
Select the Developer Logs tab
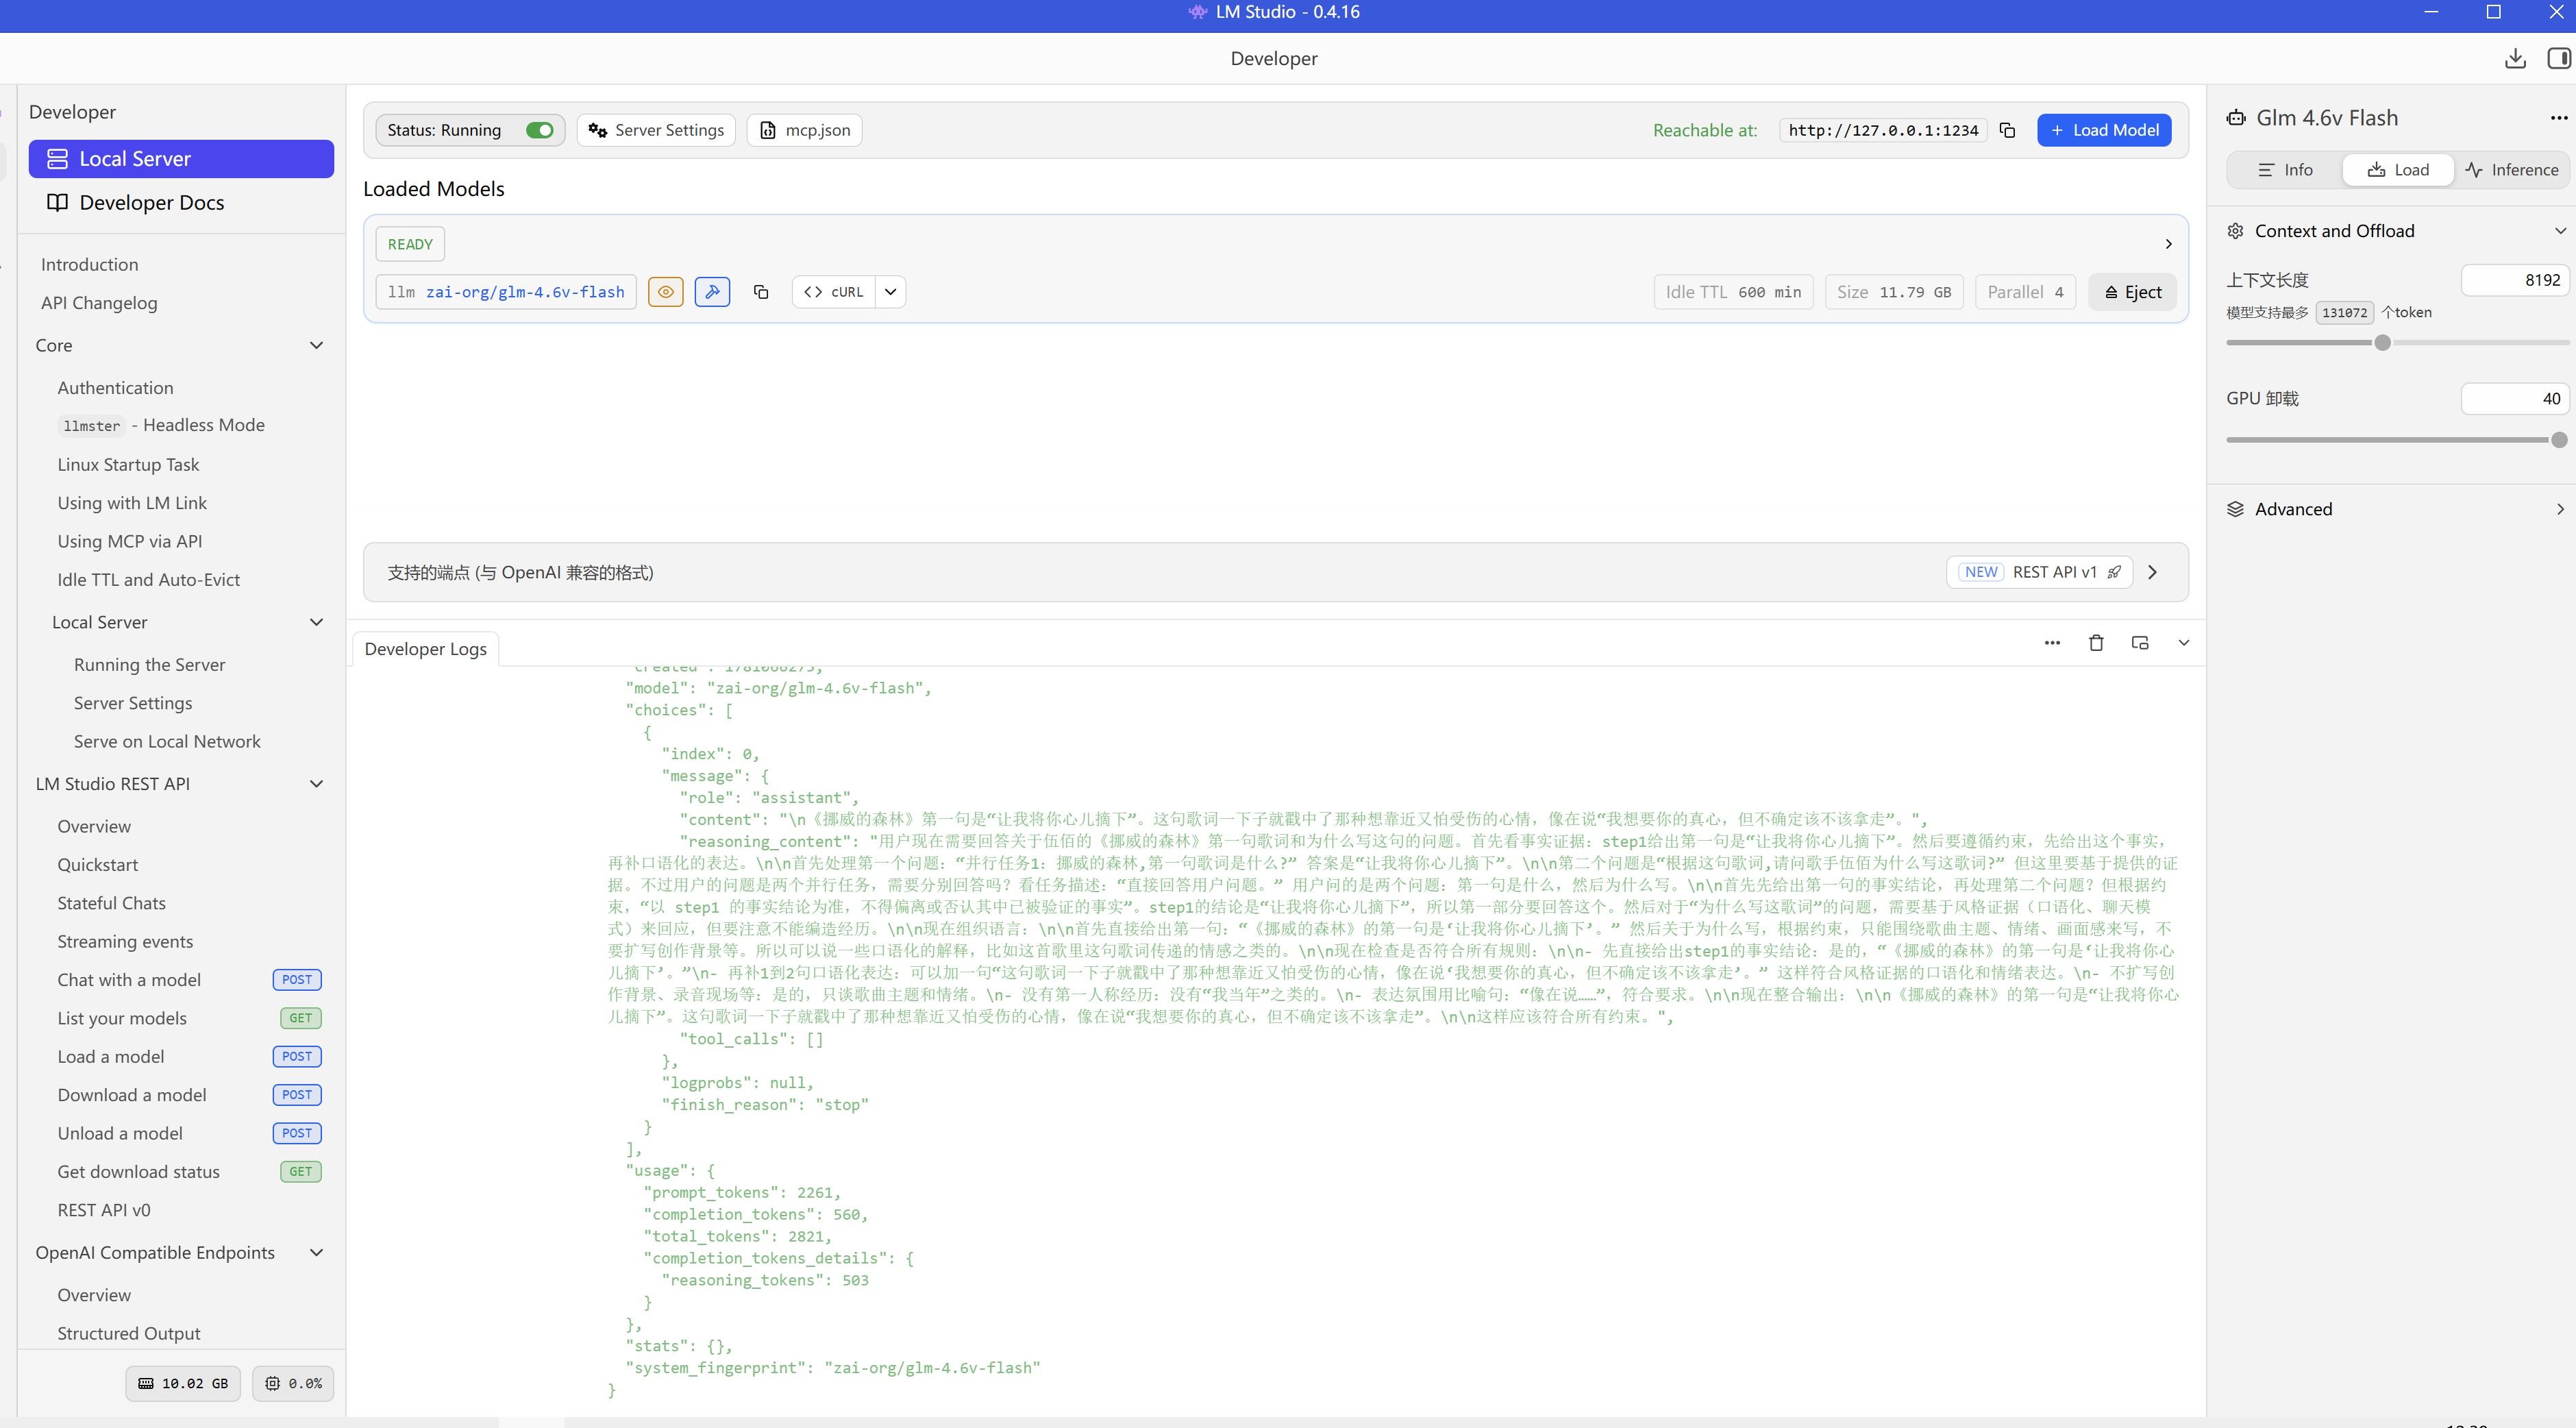[426, 649]
